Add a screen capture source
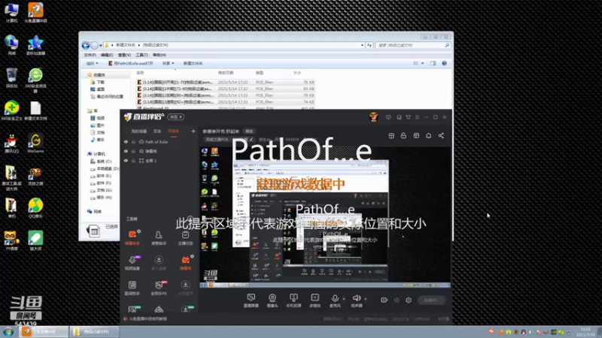 (x=251, y=300)
